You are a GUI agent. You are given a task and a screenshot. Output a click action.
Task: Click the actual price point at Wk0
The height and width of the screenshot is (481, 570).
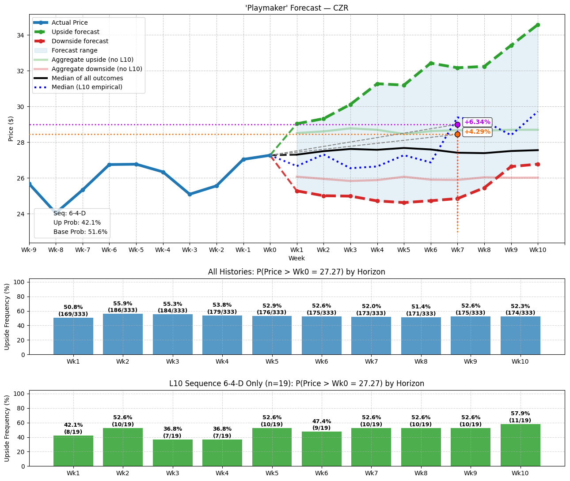[270, 155]
